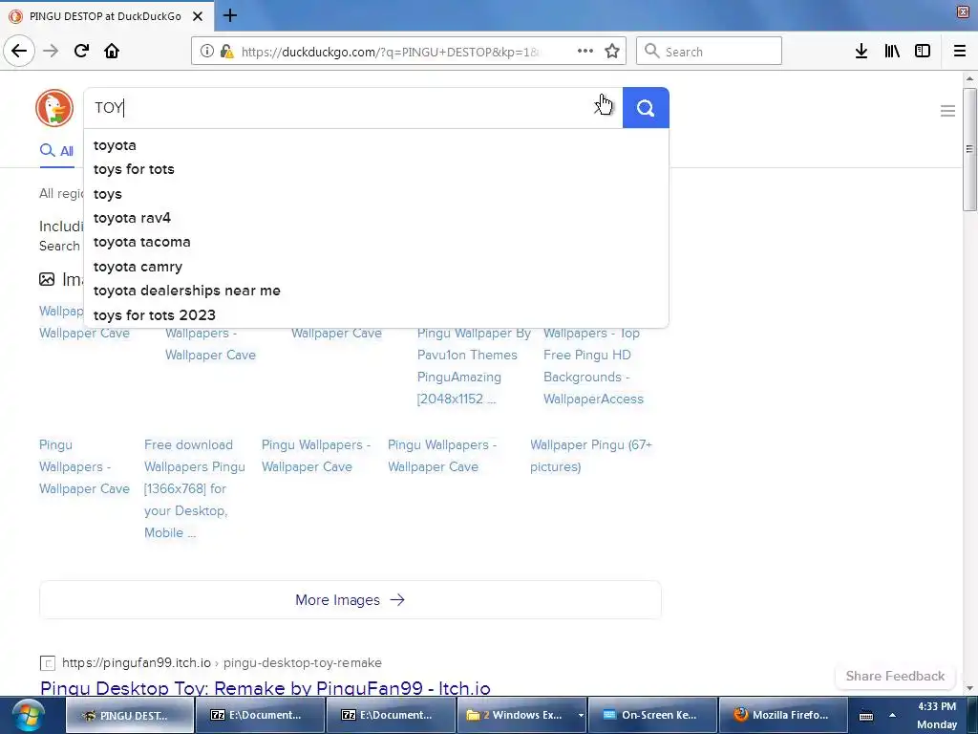The height and width of the screenshot is (734, 978).
Task: Bookmark this page with star icon
Action: pos(612,52)
